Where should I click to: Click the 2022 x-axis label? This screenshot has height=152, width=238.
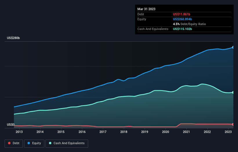click(207, 132)
